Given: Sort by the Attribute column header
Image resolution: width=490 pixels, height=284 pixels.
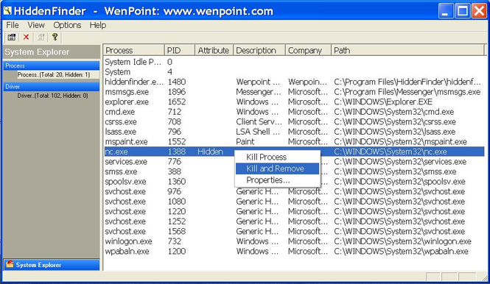Looking at the screenshot, I should coord(214,50).
